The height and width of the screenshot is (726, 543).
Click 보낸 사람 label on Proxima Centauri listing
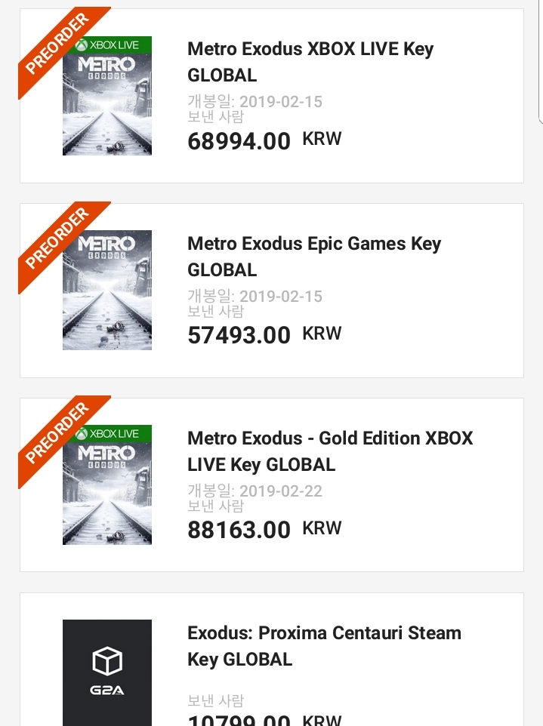click(x=215, y=700)
